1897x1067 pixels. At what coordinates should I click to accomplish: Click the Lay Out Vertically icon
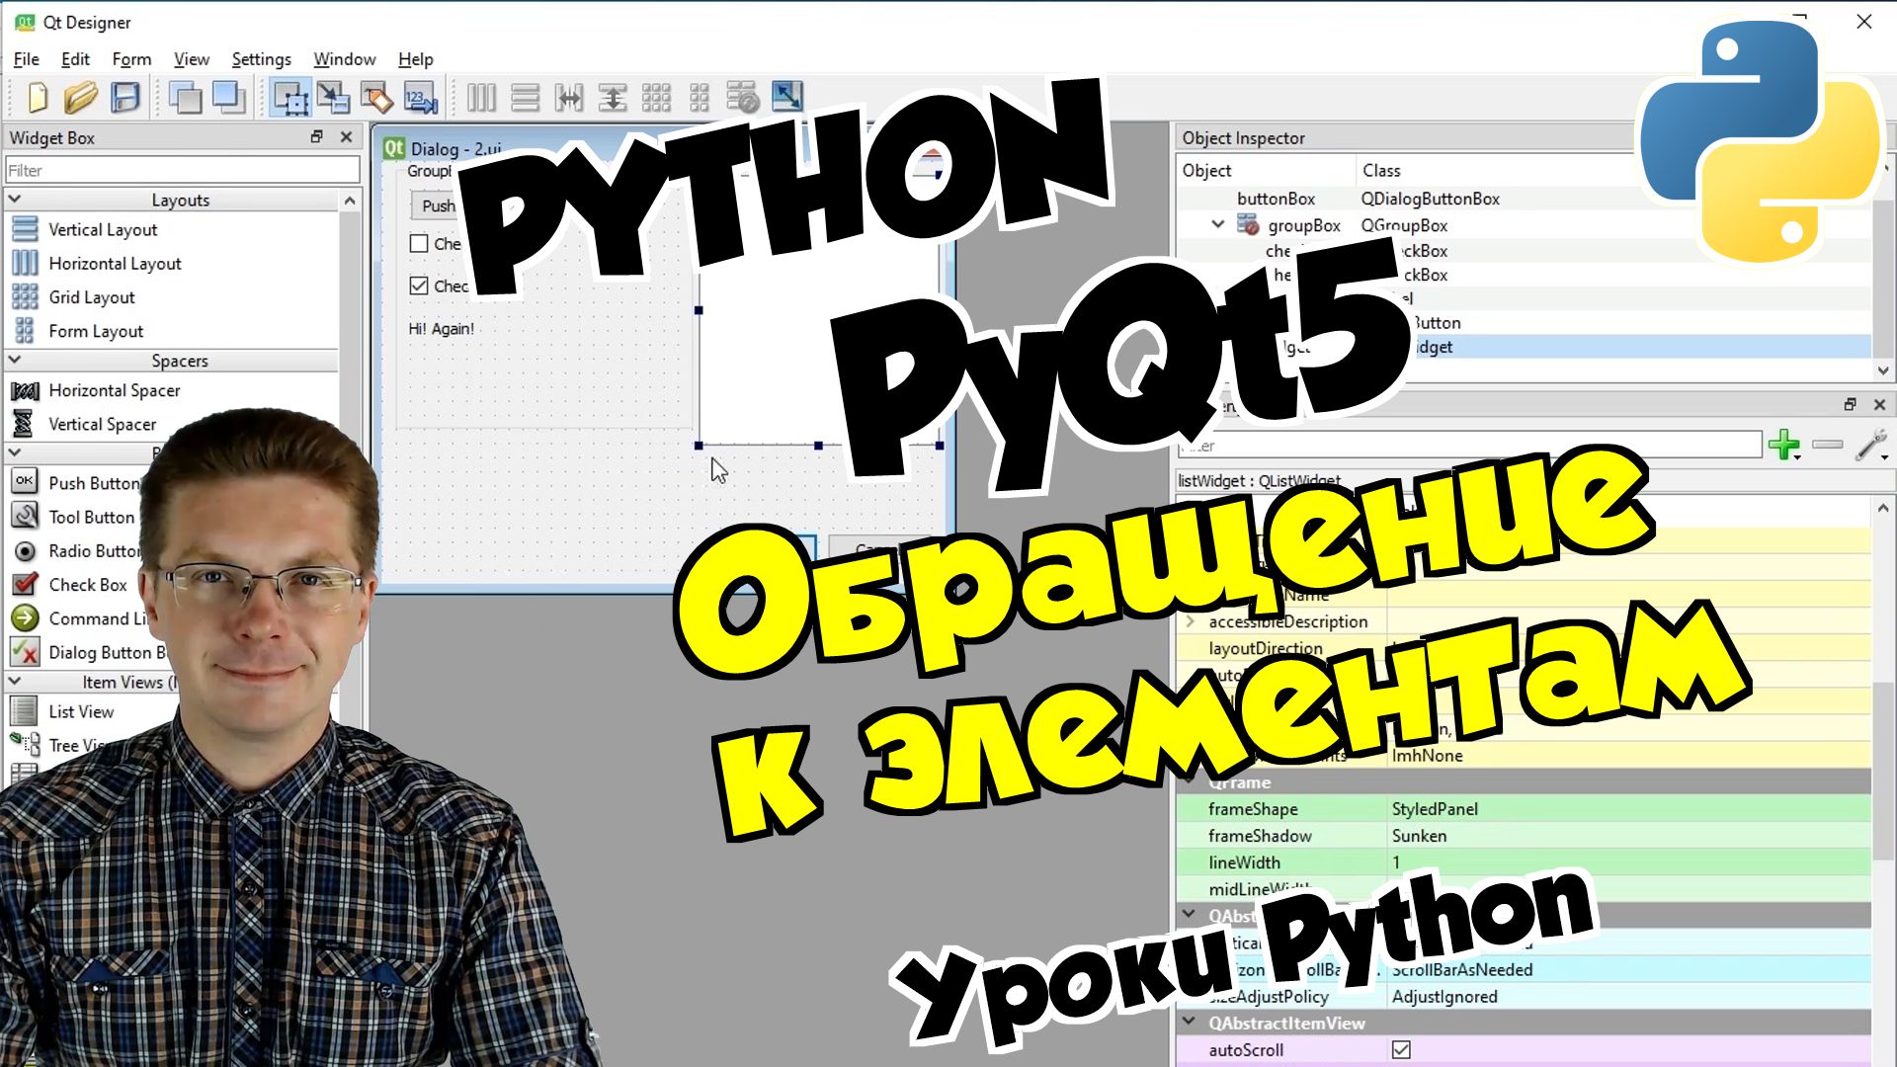(x=527, y=98)
